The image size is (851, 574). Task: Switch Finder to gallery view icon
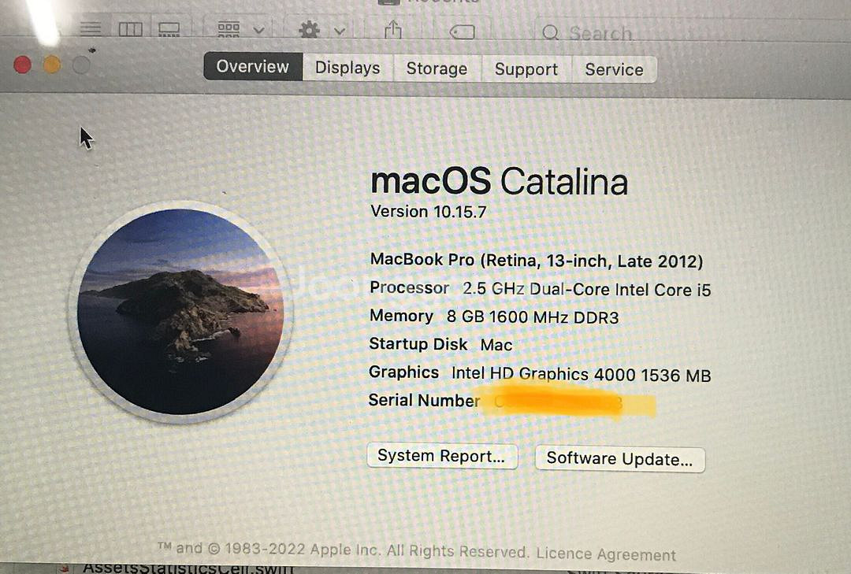pos(169,29)
